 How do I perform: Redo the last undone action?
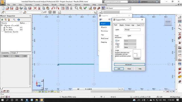pyautogui.click(x=57, y=8)
